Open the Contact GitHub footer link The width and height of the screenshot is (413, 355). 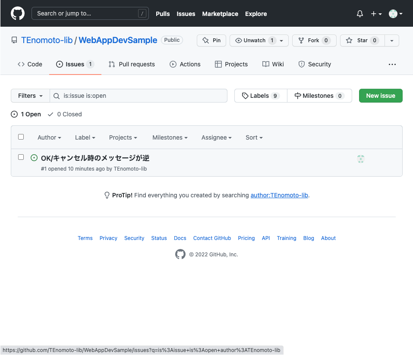(x=212, y=238)
